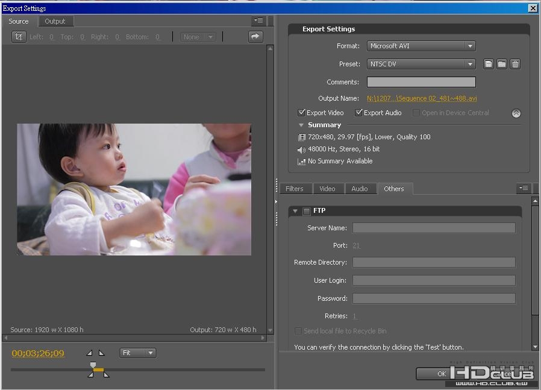Collapse the FTP section triangle
Viewport: 541px width, 390px height.
pos(295,211)
